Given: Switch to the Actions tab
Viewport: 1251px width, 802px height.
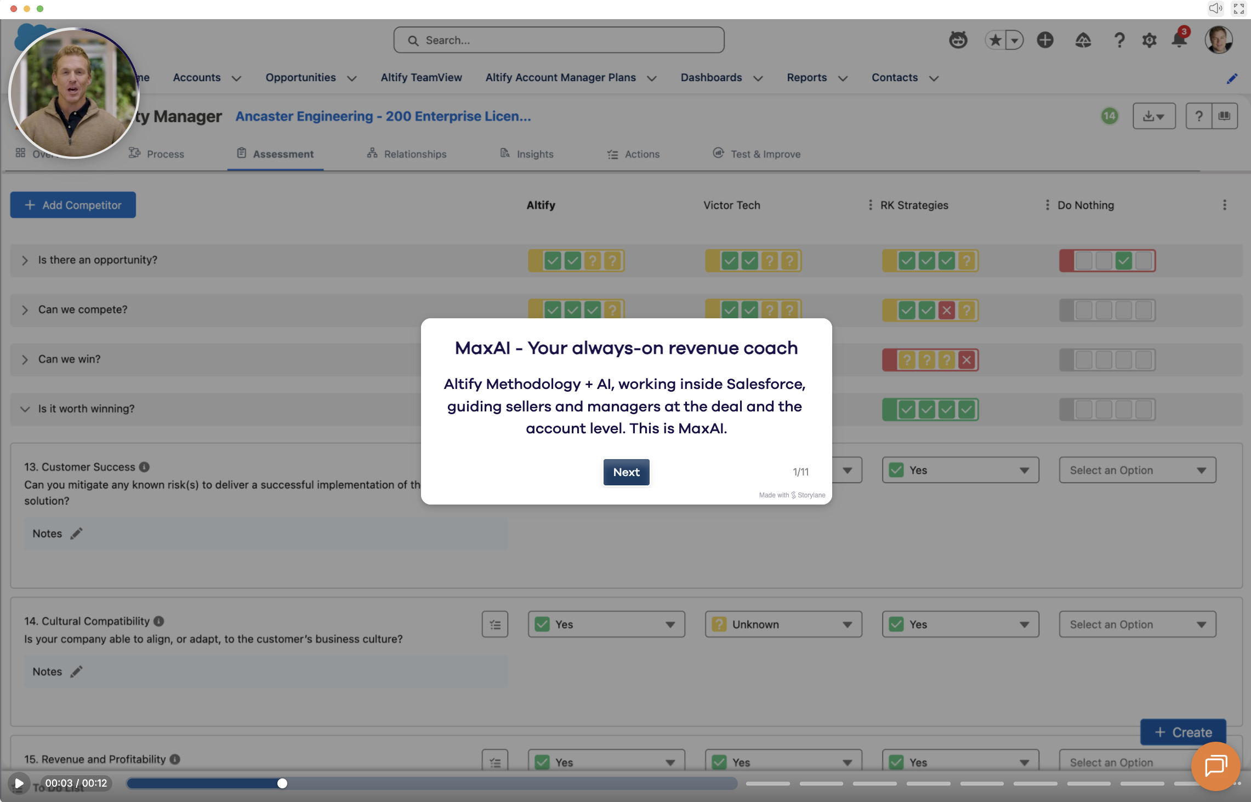Looking at the screenshot, I should coord(633,154).
